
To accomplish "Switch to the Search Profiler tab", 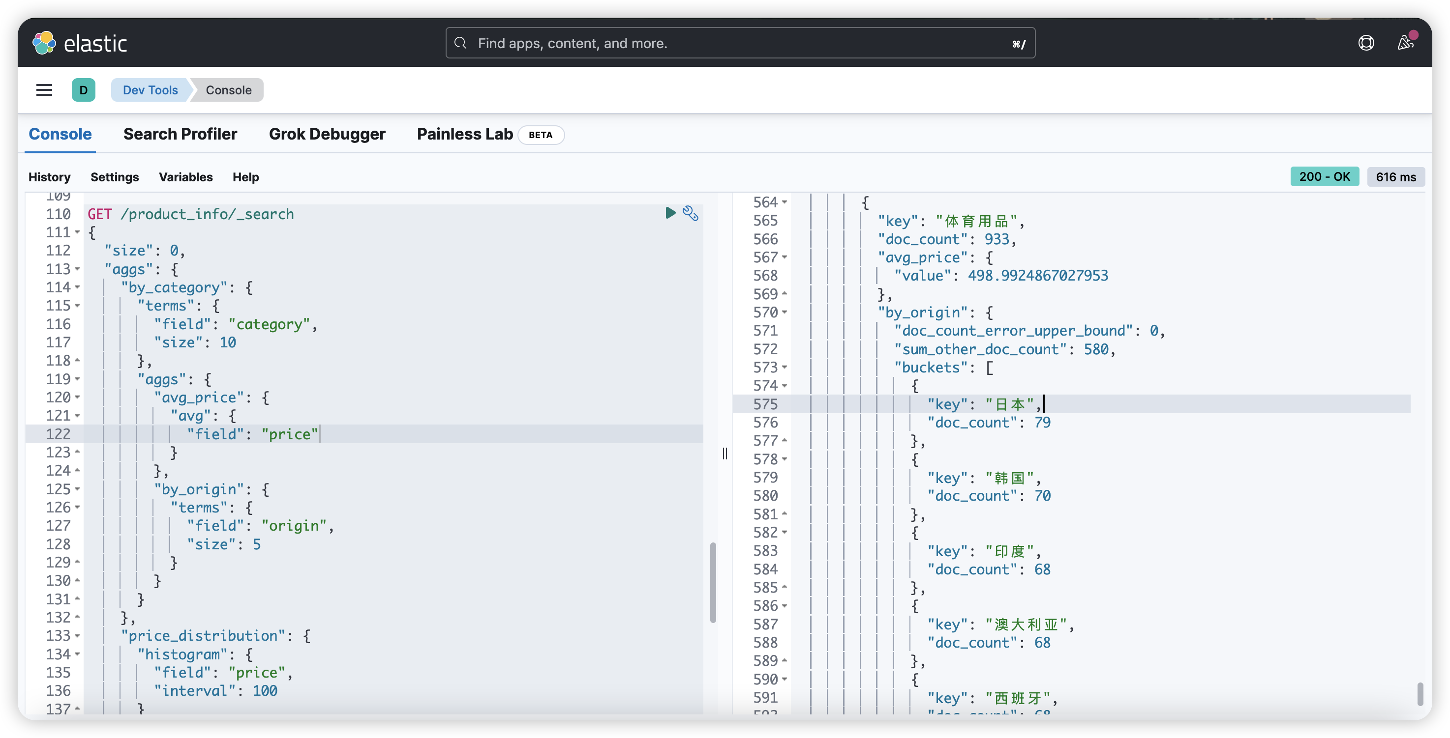I will (180, 134).
